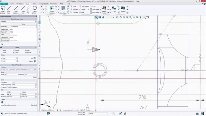Select the Border grid radio button
Image resolution: width=206 pixels, height=116 pixels.
coord(26,53)
